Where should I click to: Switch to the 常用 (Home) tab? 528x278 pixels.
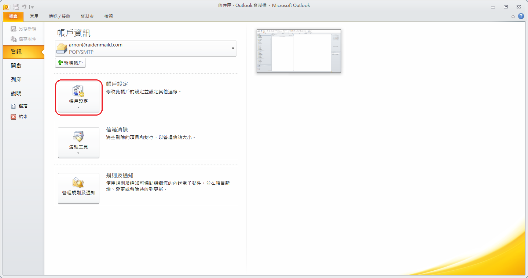[34, 16]
